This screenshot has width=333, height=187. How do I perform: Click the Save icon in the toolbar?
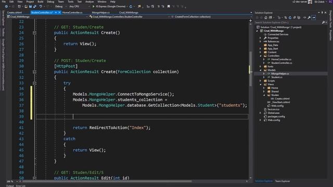(30, 6)
